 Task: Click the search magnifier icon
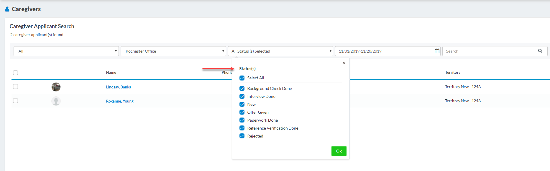coord(540,51)
